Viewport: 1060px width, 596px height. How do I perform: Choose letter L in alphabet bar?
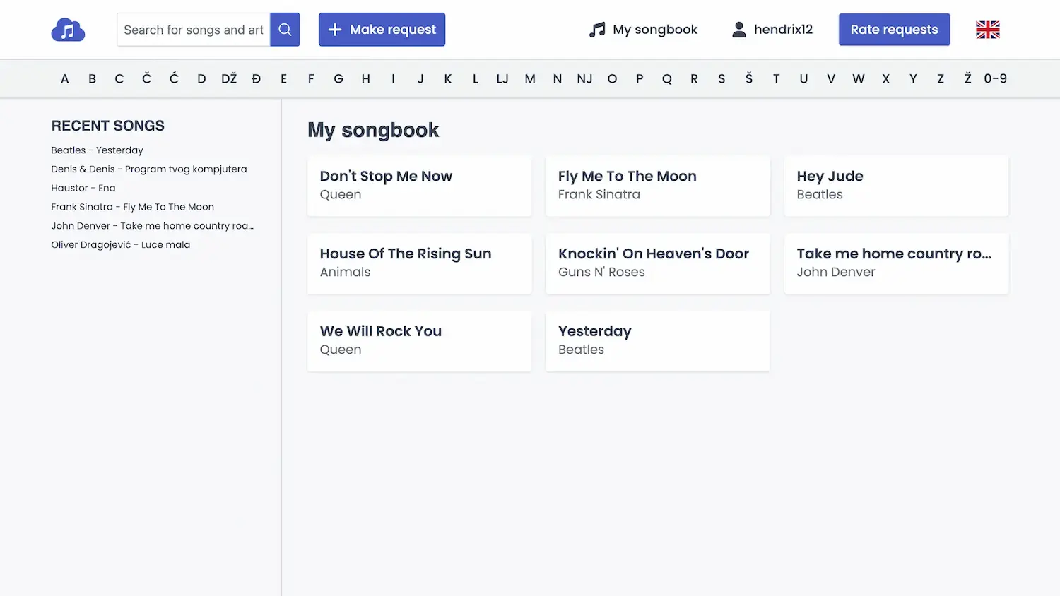[476, 79]
